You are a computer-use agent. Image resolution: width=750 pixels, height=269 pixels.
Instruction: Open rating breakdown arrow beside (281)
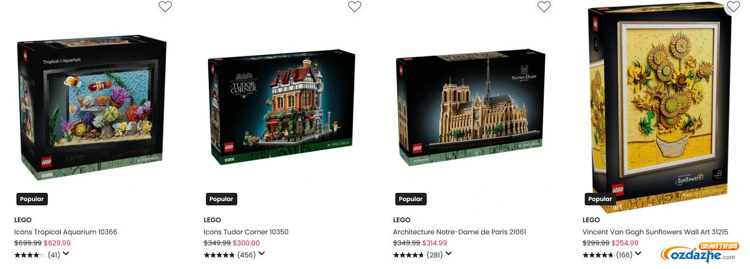click(448, 254)
